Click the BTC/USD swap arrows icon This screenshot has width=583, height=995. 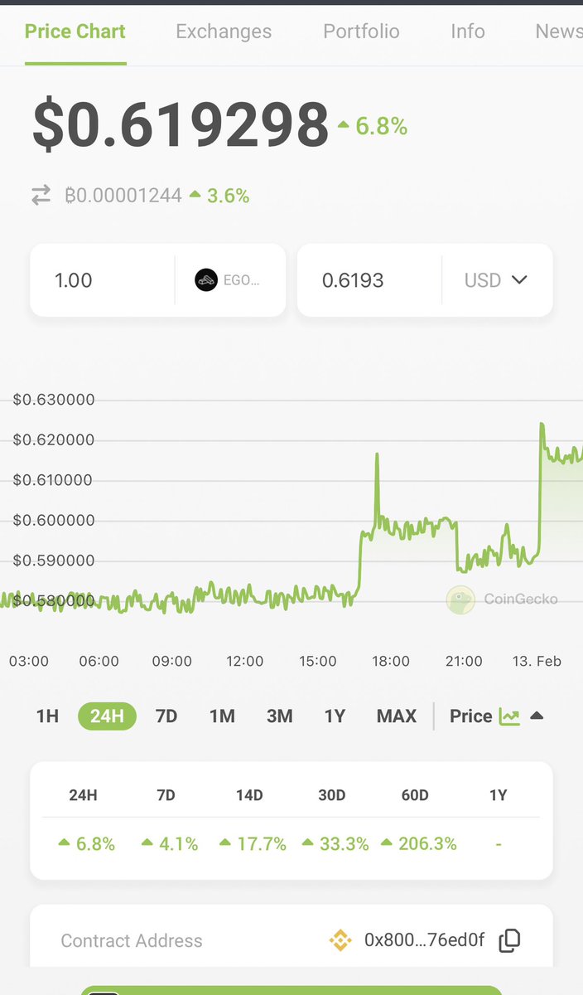pos(41,196)
